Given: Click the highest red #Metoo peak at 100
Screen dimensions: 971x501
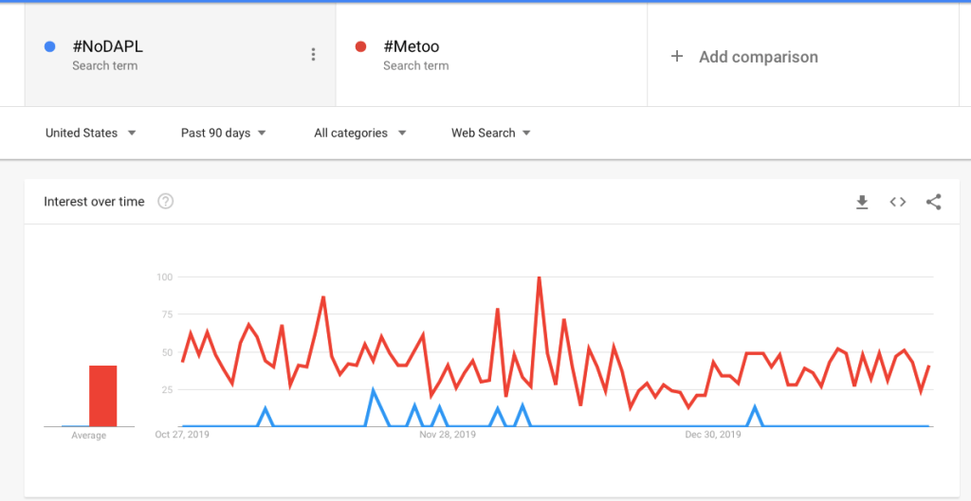Looking at the screenshot, I should point(540,278).
